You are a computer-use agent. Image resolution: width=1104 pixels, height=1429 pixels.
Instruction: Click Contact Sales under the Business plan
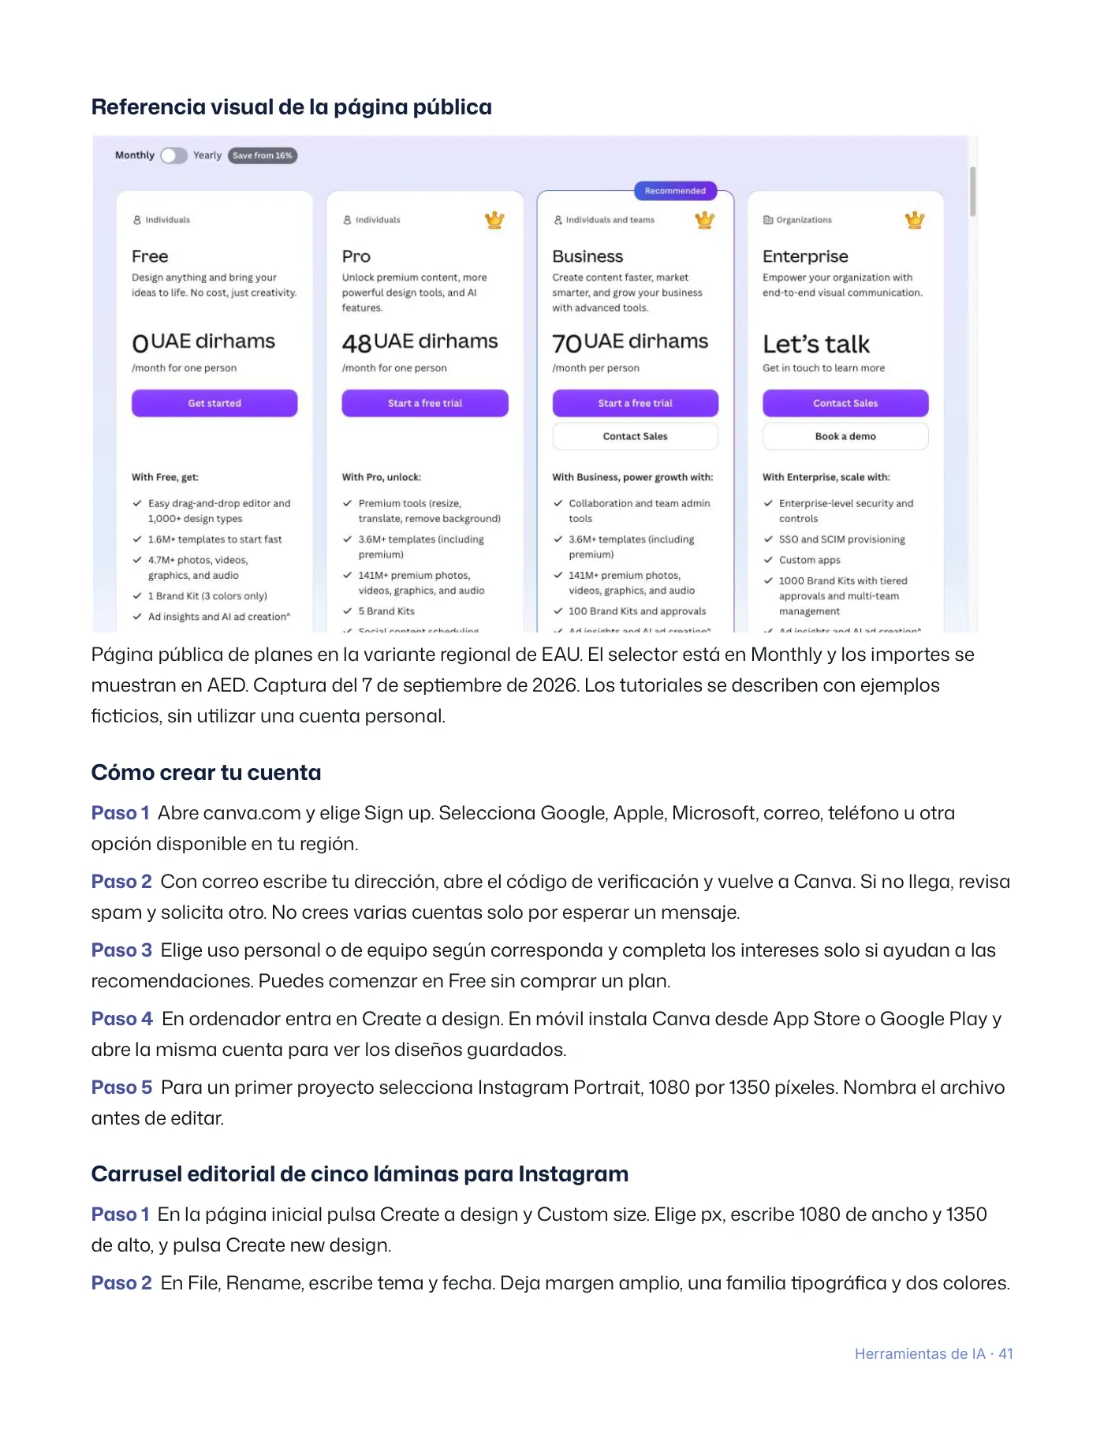coord(636,436)
